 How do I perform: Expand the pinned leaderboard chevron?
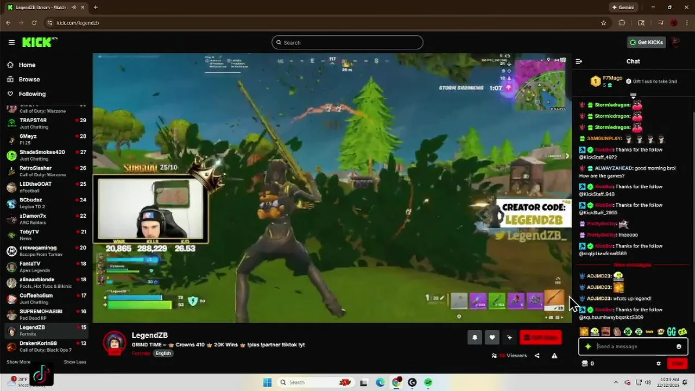coord(633,96)
